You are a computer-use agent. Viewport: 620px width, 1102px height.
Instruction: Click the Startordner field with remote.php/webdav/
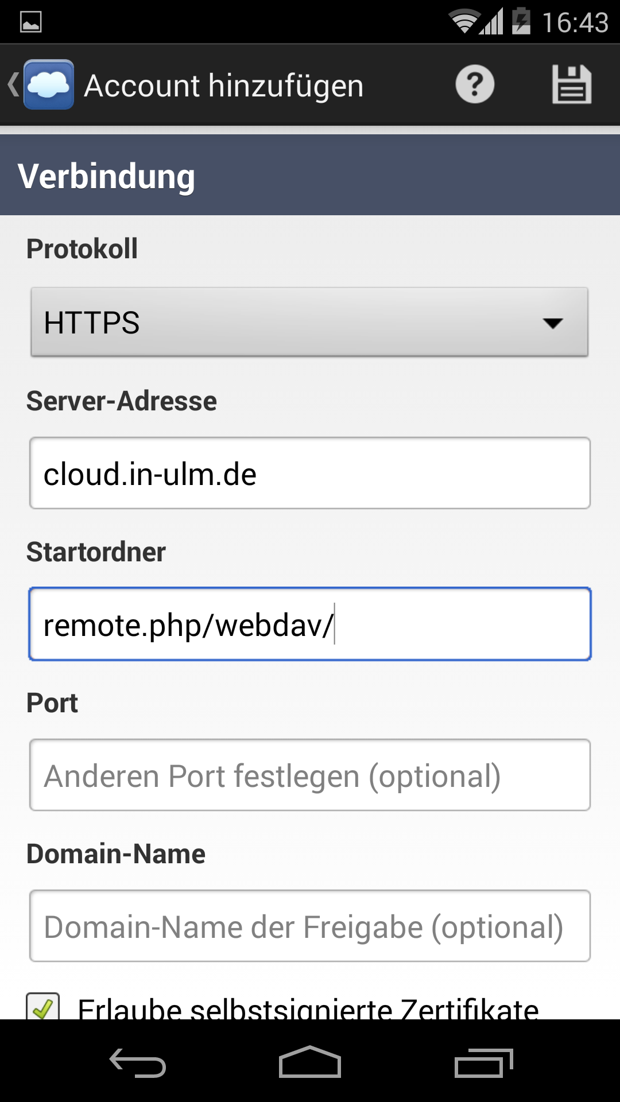click(x=310, y=624)
